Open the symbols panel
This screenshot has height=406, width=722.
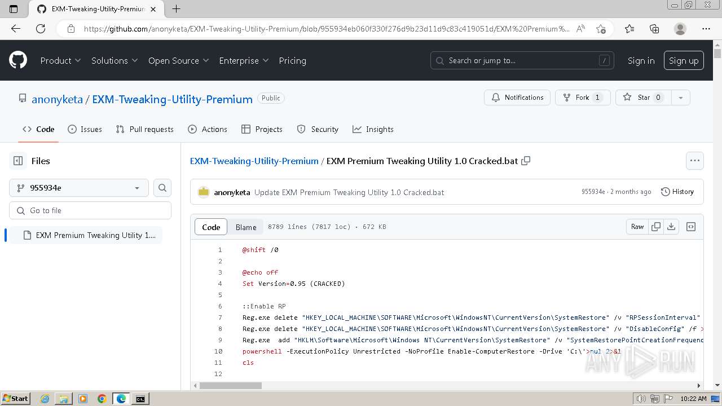(x=691, y=227)
